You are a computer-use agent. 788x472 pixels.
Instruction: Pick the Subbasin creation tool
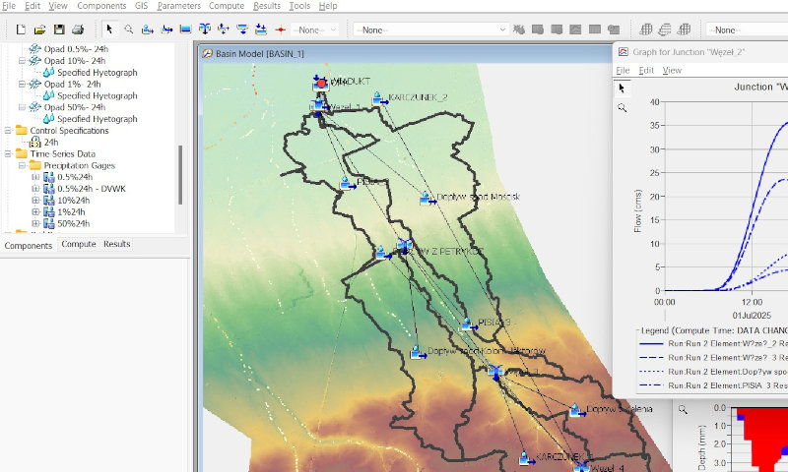coord(148,29)
